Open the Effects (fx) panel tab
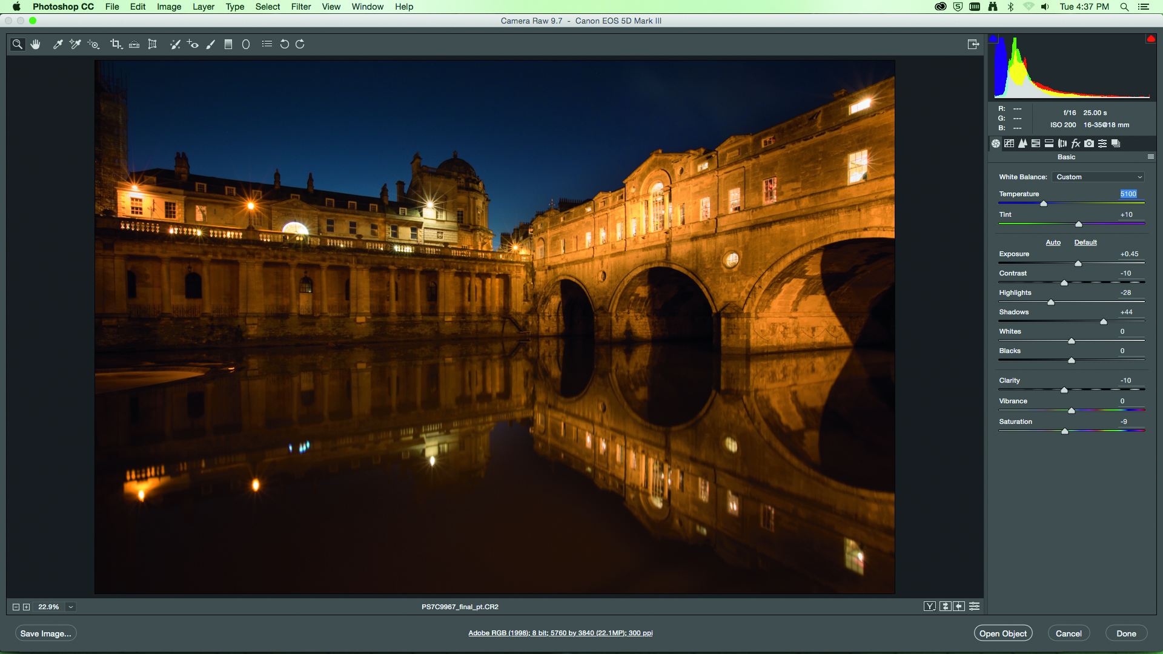This screenshot has height=654, width=1163. coord(1076,144)
